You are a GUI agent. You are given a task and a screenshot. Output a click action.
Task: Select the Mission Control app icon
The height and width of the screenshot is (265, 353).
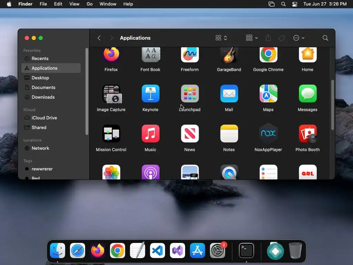[111, 134]
